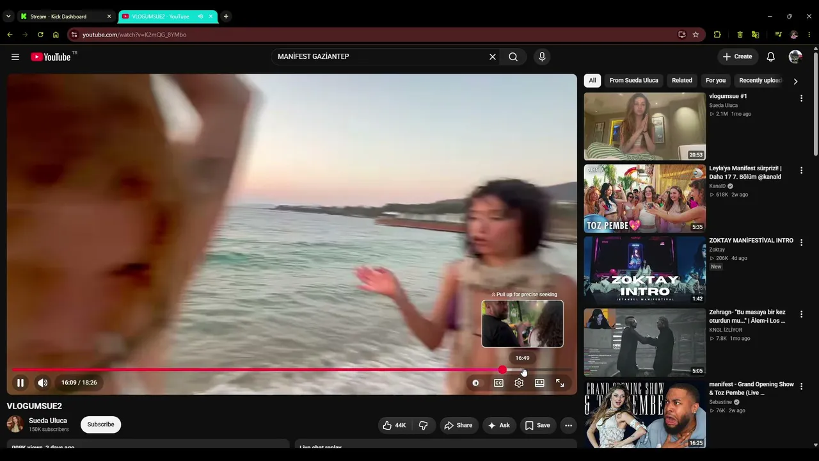Open the YouTube account avatar menu
This screenshot has height=461, width=819.
click(795, 57)
